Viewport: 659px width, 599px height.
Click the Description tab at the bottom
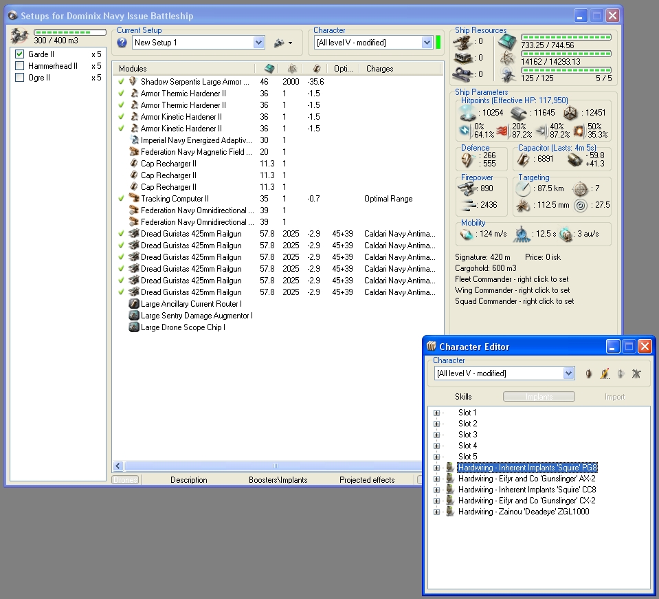tap(188, 480)
